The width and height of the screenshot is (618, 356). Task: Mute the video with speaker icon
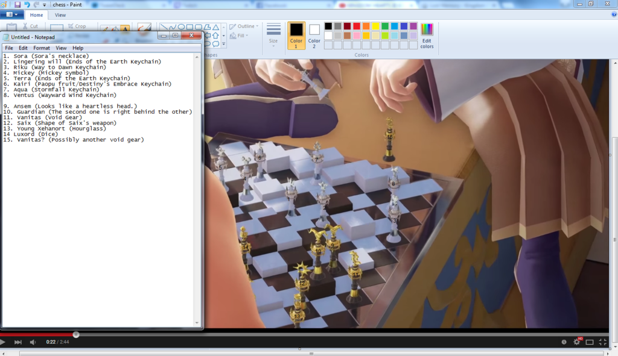pos(33,342)
